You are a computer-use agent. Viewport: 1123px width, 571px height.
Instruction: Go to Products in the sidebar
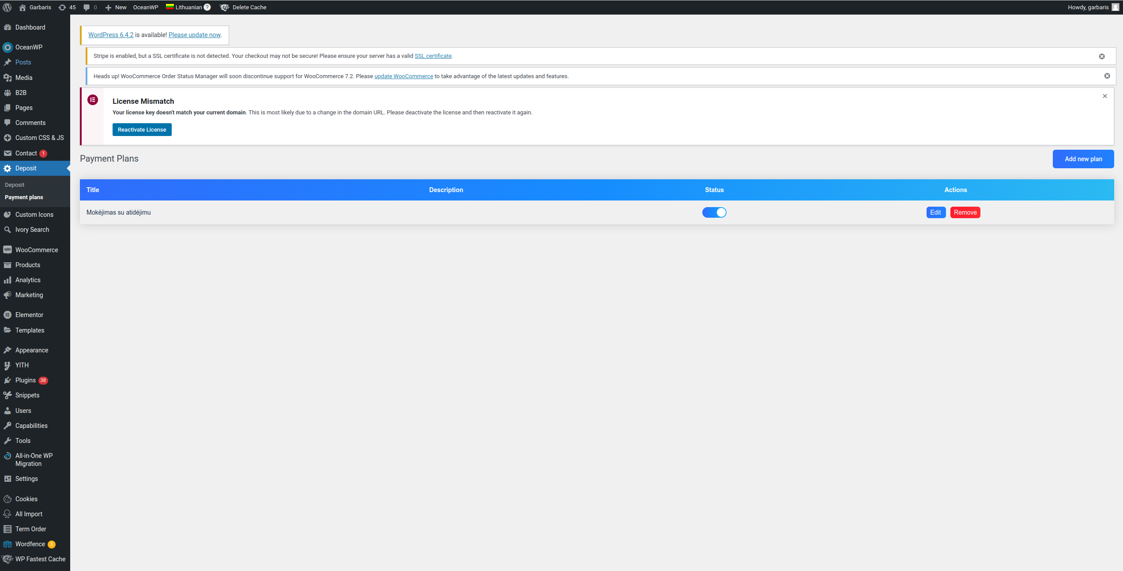pos(35,265)
